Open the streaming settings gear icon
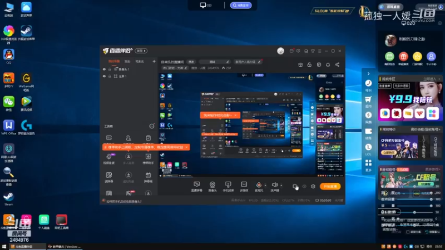 pyautogui.click(x=313, y=186)
